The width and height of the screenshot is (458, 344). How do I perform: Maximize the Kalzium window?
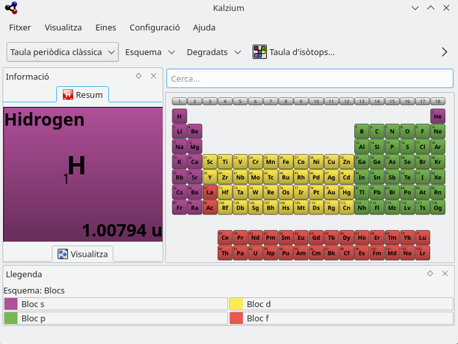point(431,8)
